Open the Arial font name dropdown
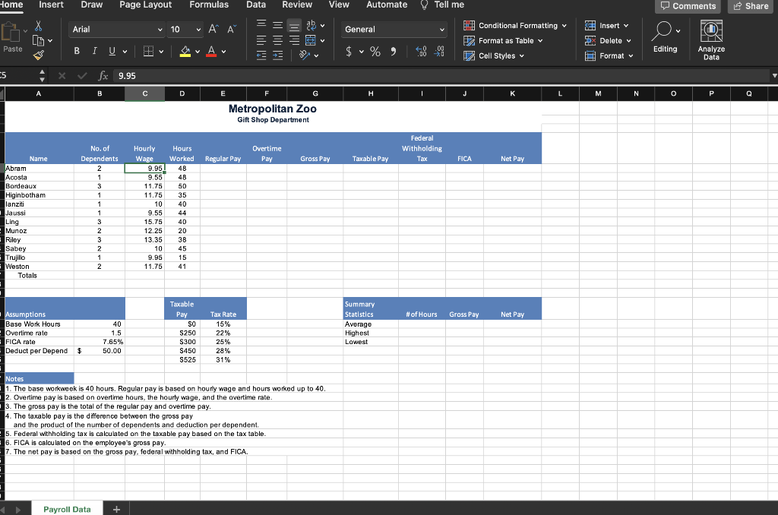778x515 pixels. 160,30
